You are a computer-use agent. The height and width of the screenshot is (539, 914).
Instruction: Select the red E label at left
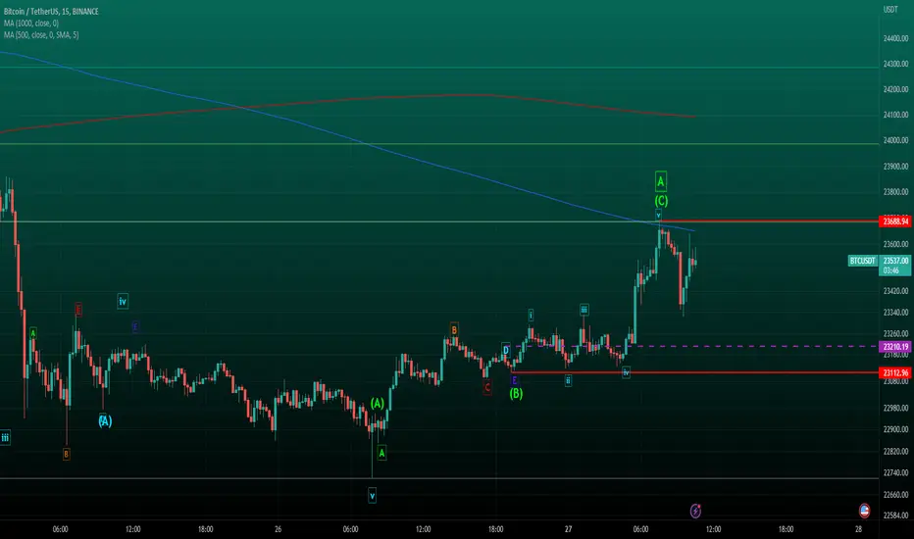pyautogui.click(x=78, y=310)
